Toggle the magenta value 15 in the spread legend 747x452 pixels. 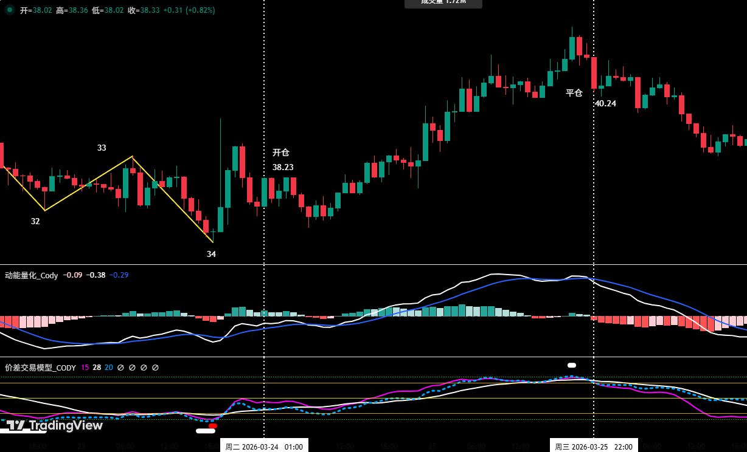tap(85, 368)
